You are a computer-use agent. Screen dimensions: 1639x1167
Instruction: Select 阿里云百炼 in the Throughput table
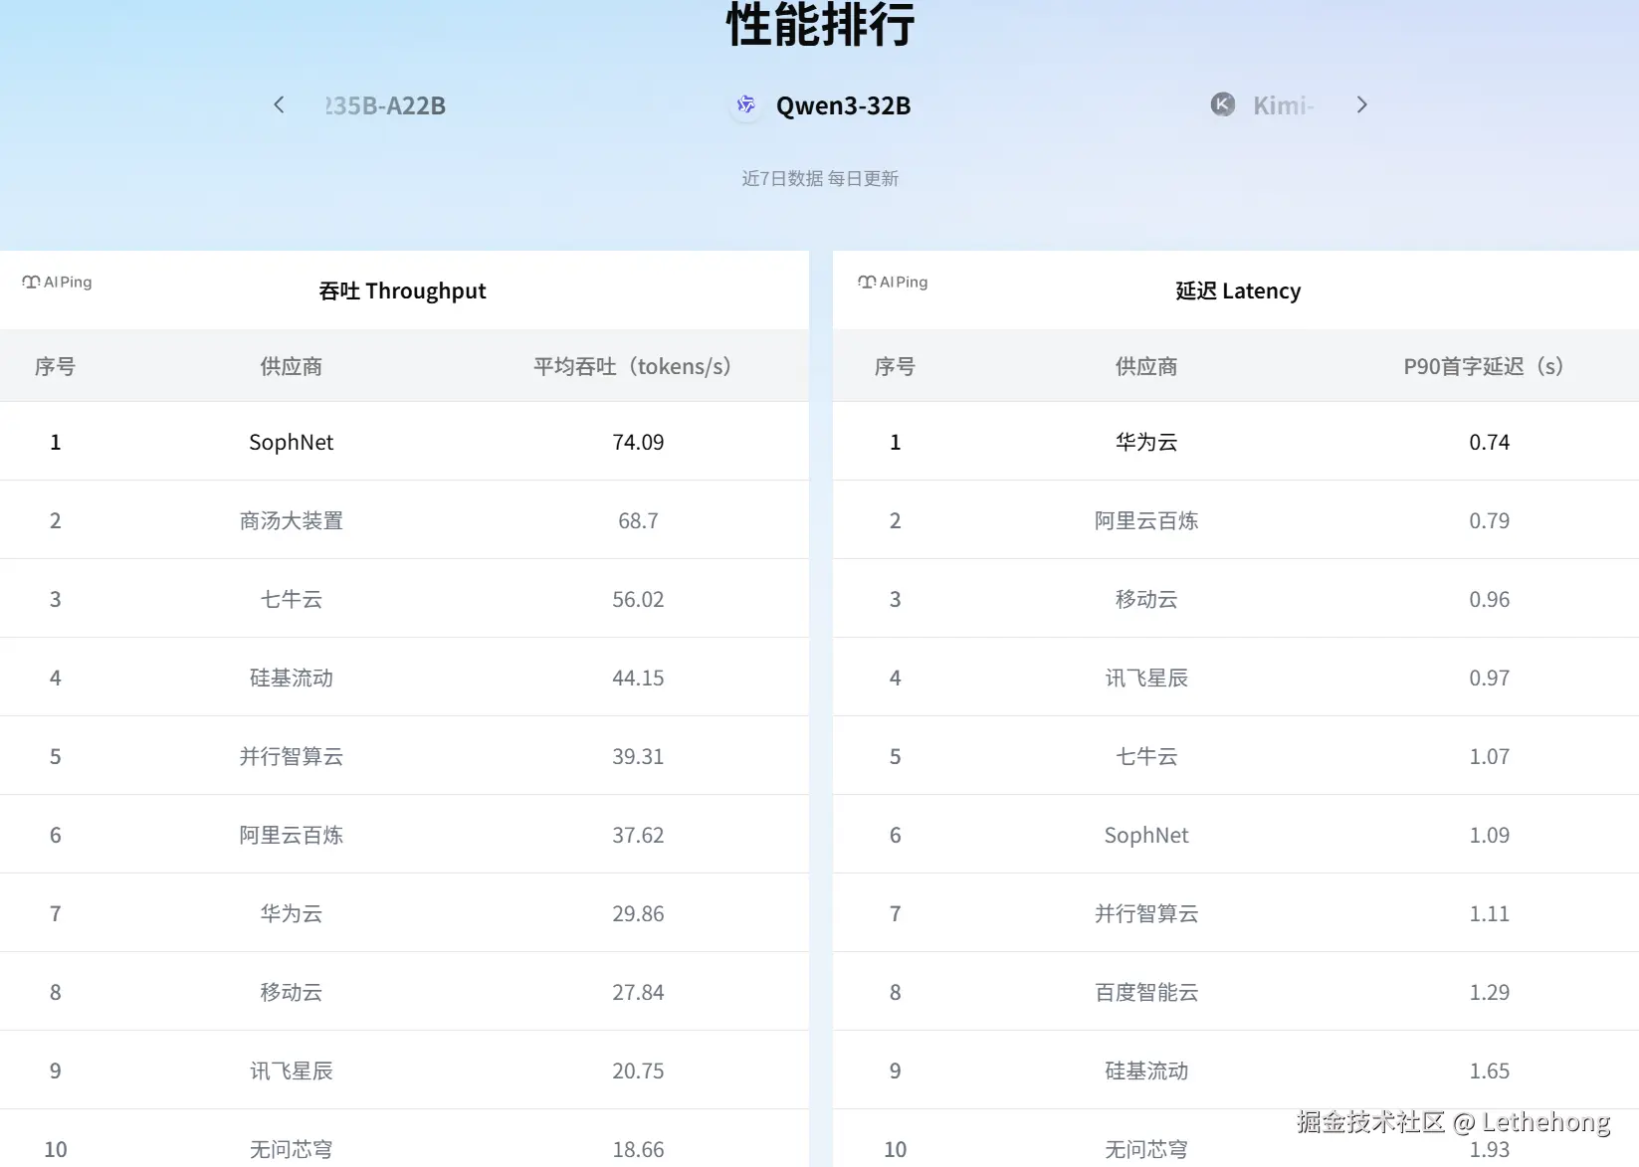[x=292, y=835]
